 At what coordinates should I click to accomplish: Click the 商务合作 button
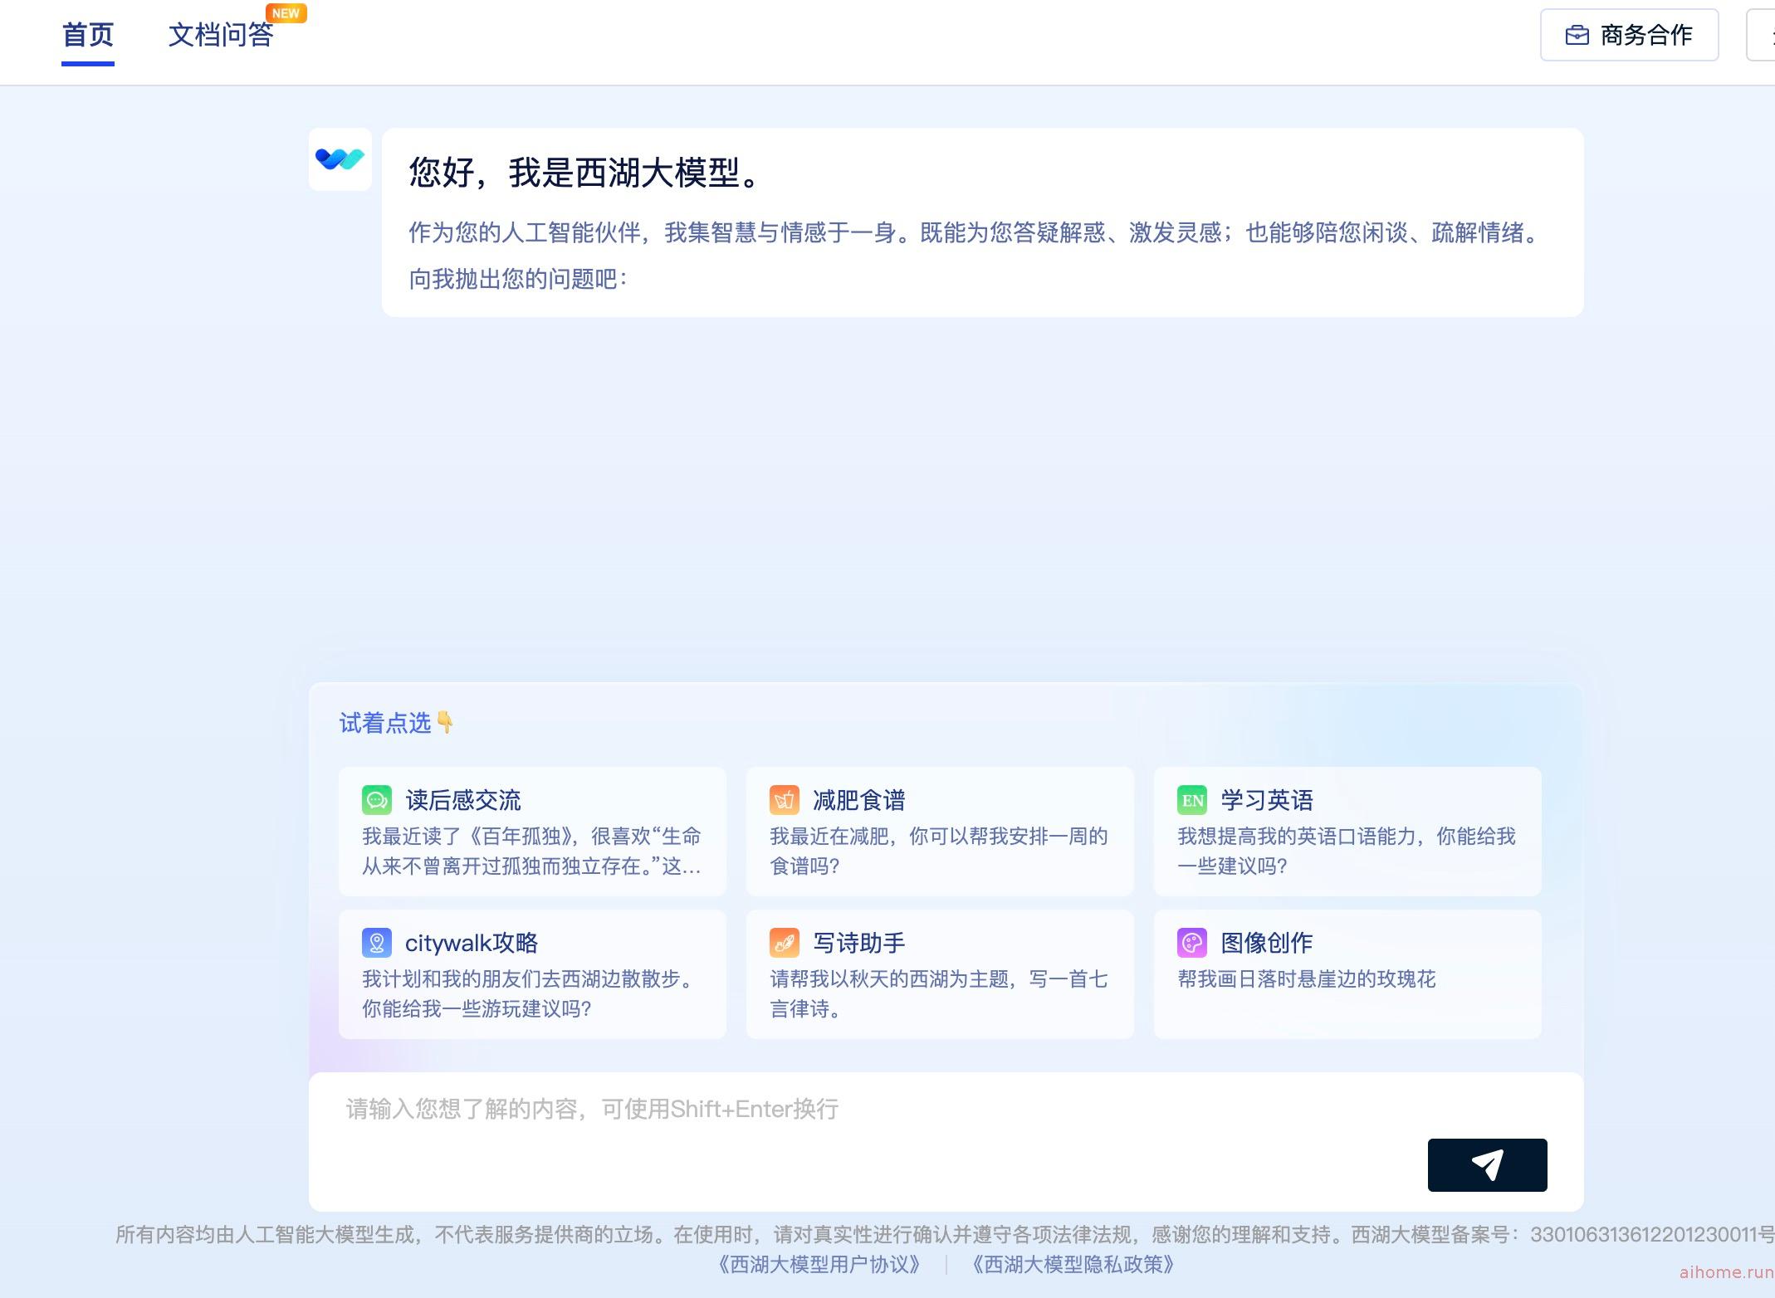(1629, 35)
